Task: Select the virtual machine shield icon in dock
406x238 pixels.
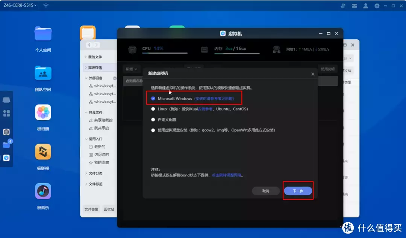Action: (6, 158)
